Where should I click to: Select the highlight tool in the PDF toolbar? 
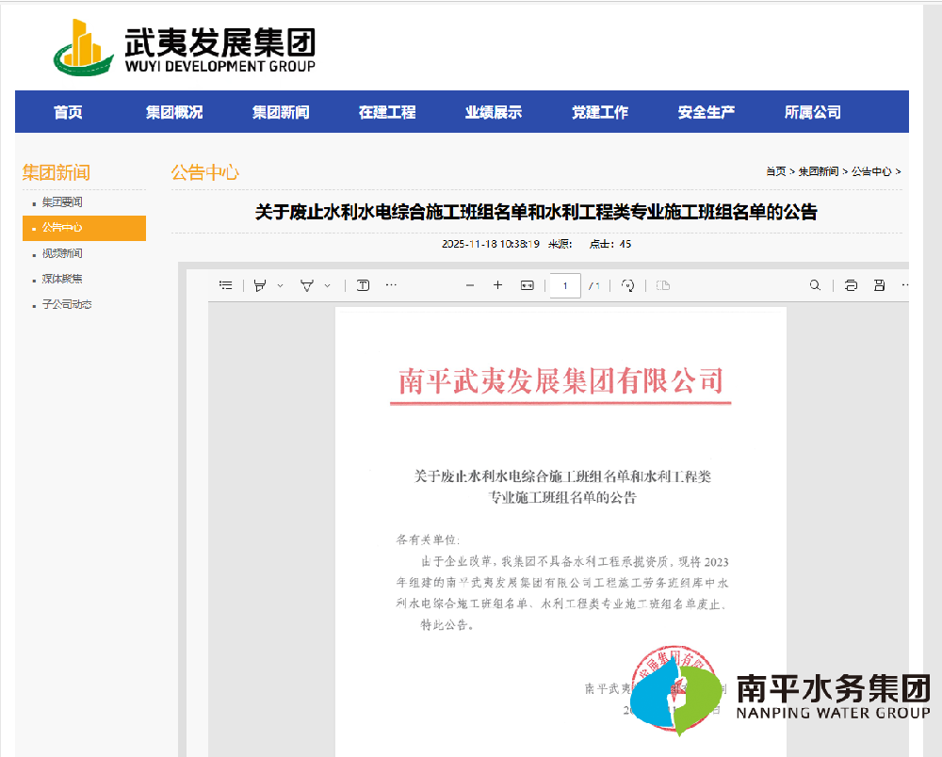pyautogui.click(x=260, y=284)
